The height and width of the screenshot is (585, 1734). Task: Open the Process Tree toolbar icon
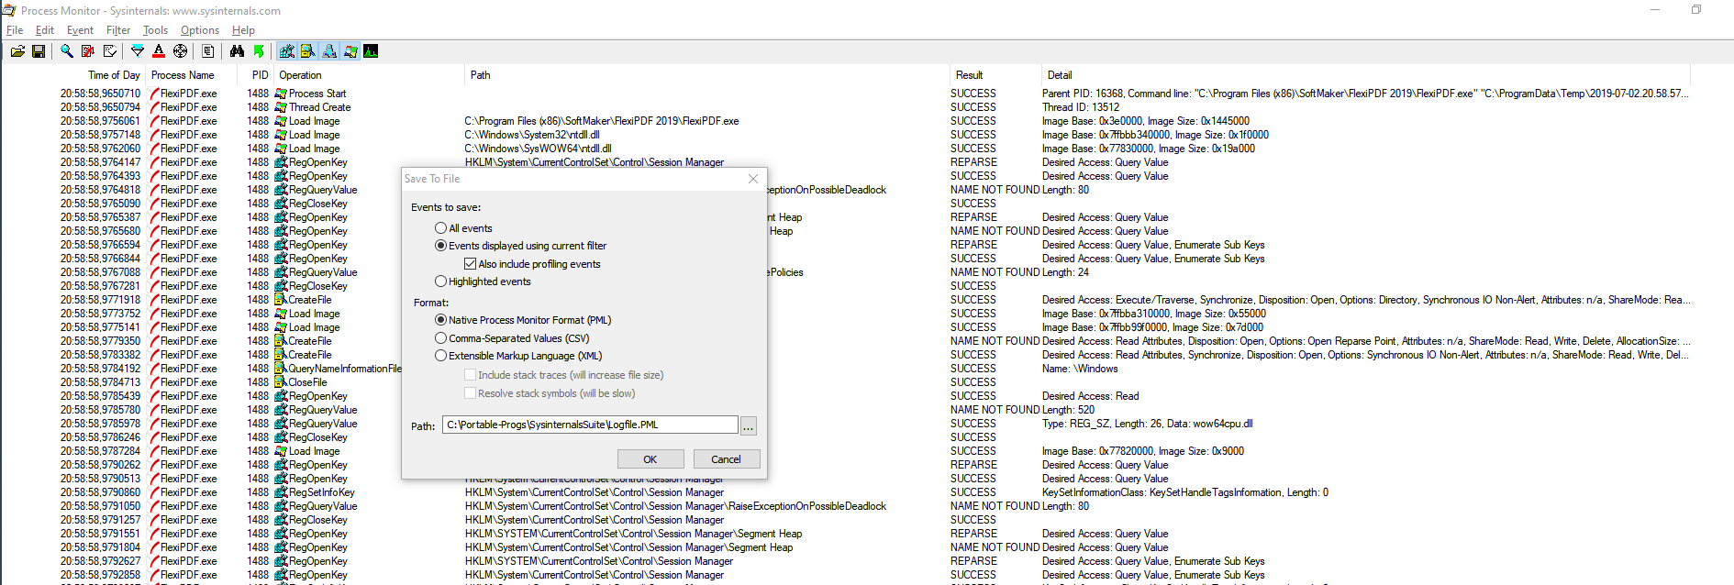pyautogui.click(x=208, y=51)
